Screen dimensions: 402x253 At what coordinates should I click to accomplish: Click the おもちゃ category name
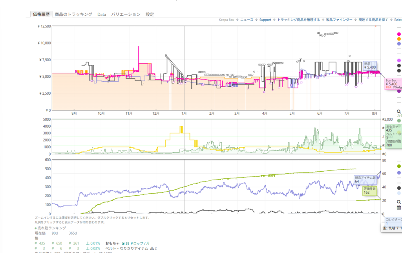112,244
